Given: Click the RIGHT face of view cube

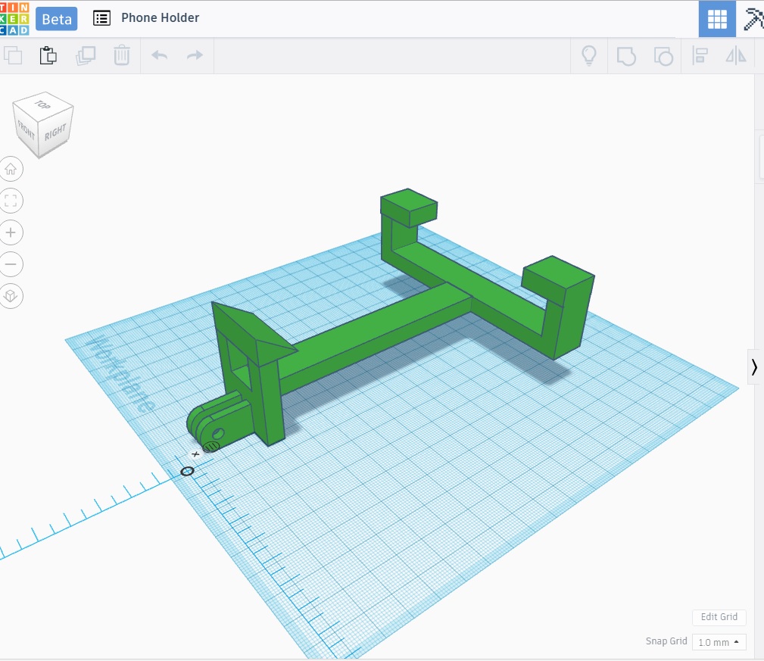Looking at the screenshot, I should pyautogui.click(x=55, y=132).
